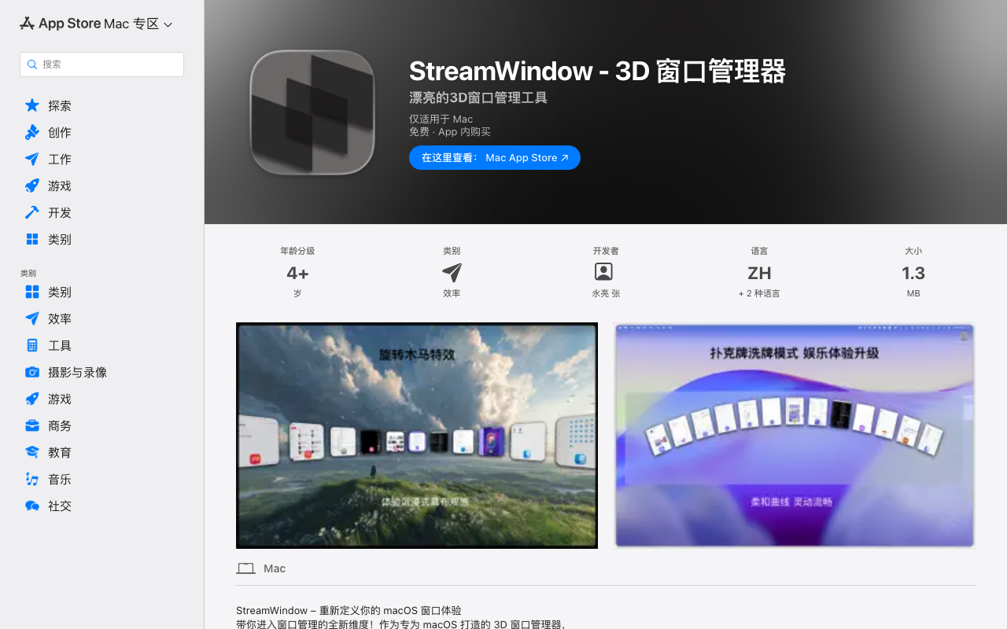The height and width of the screenshot is (629, 1007).
Task: Click 工具 calculator icon in sidebar
Action: [32, 345]
